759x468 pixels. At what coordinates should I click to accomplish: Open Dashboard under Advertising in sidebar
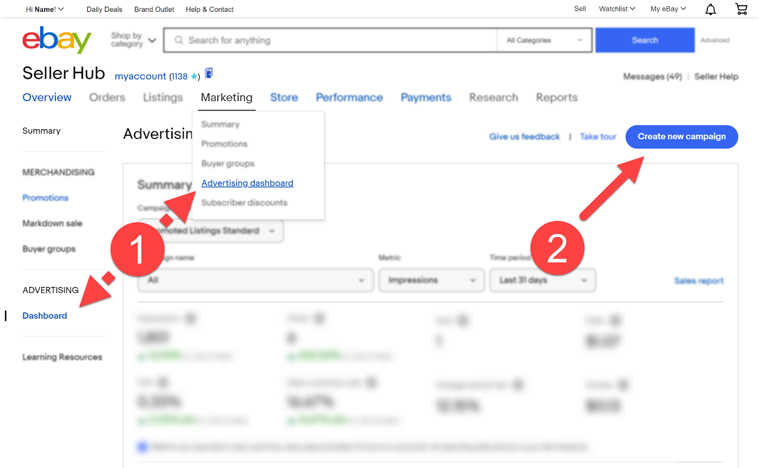[x=45, y=316]
